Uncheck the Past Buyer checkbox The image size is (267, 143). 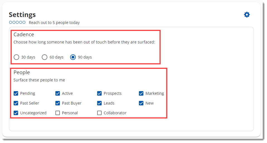(x=58, y=103)
